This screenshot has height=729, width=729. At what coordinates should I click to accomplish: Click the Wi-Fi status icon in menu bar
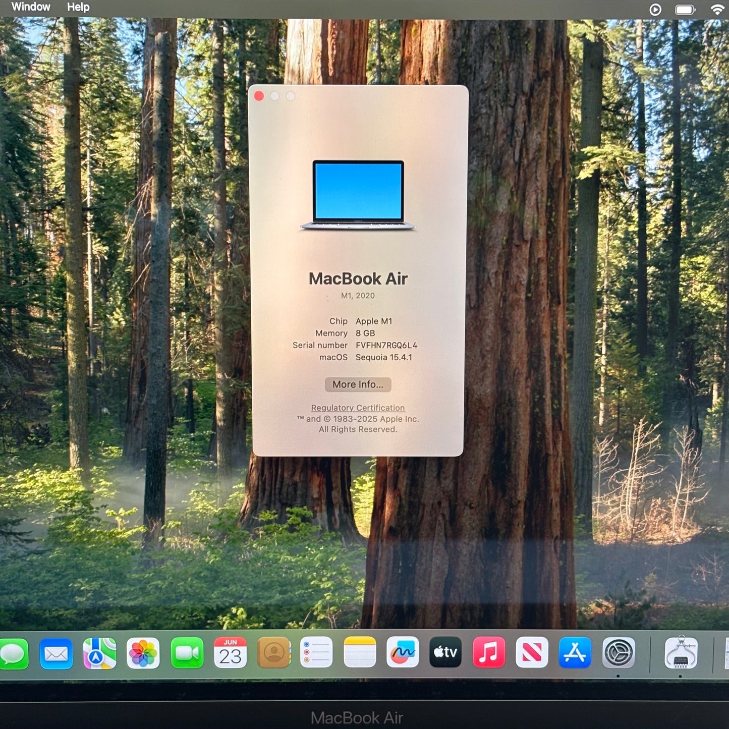pyautogui.click(x=717, y=9)
